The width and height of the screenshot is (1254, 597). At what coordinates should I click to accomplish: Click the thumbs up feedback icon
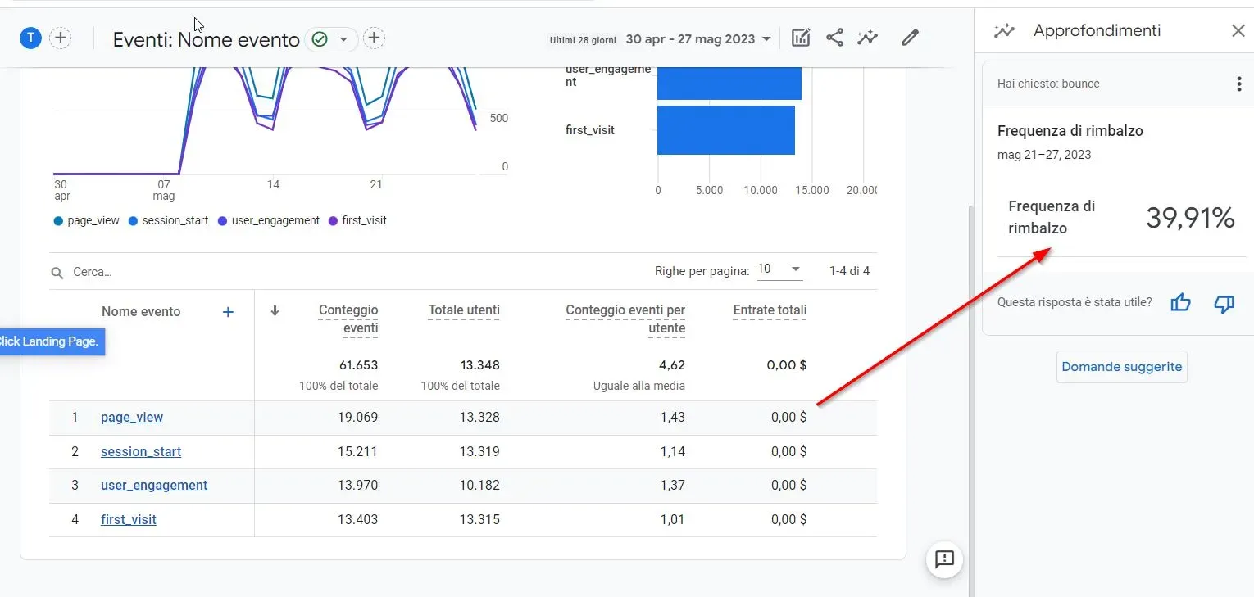(x=1180, y=303)
